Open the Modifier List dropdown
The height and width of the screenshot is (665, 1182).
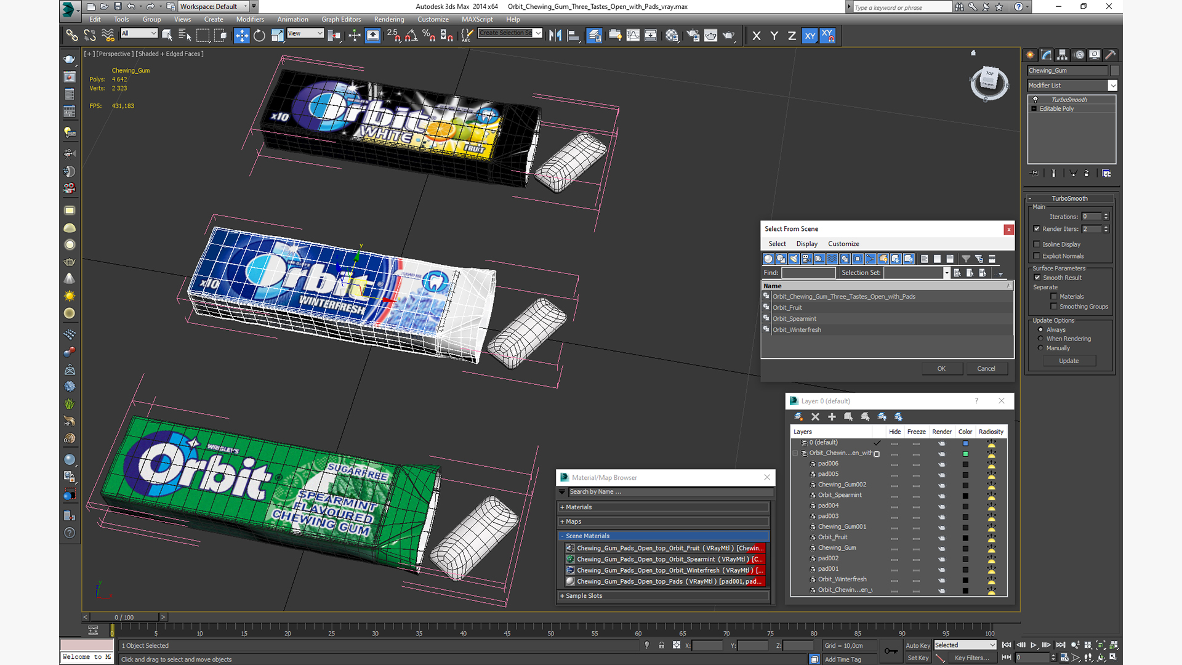1112,86
